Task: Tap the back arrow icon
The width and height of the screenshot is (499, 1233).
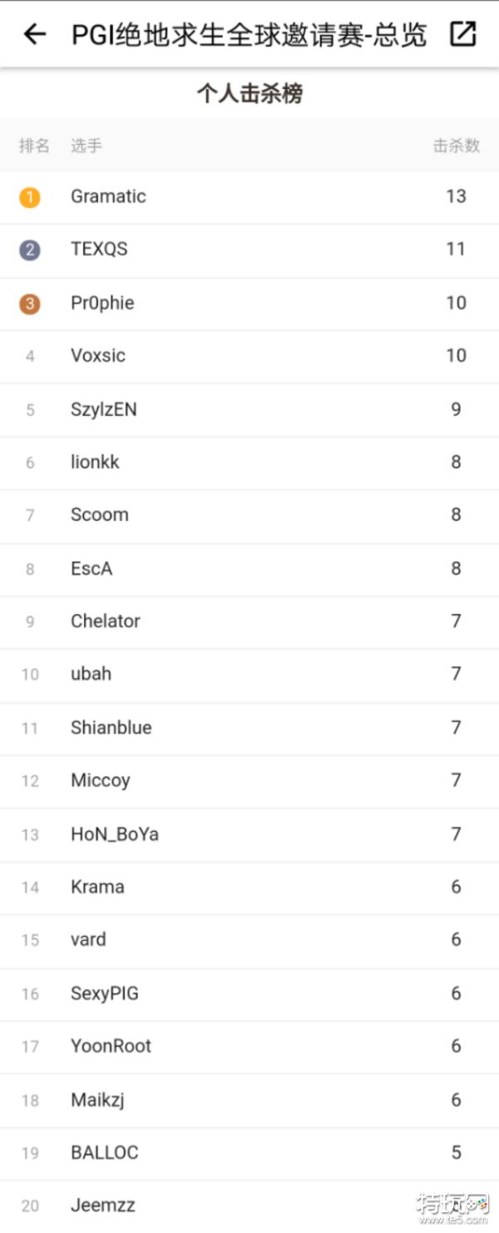Action: pos(34,34)
